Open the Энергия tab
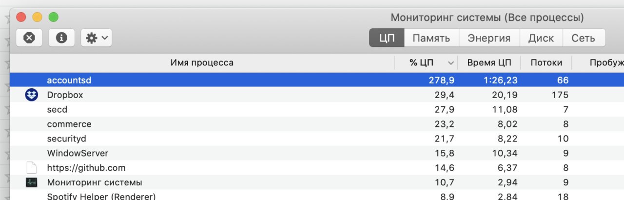 (x=489, y=38)
